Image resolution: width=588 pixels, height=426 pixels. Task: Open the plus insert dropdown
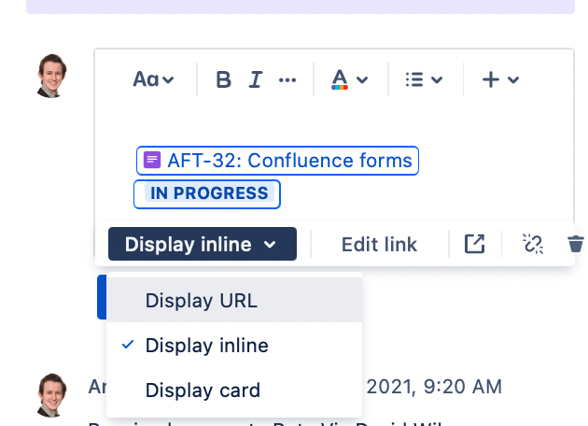(500, 79)
